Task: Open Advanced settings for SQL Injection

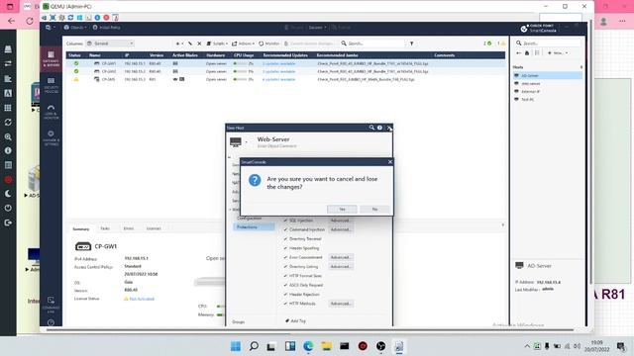Action: click(341, 221)
